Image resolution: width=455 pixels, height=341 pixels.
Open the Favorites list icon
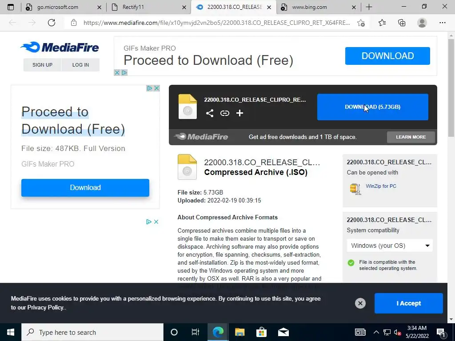click(382, 23)
